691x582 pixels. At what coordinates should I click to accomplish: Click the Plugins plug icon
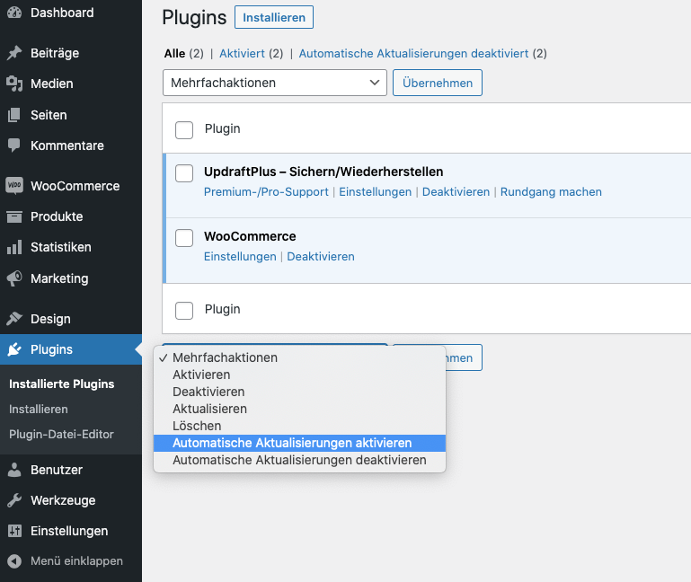point(14,349)
